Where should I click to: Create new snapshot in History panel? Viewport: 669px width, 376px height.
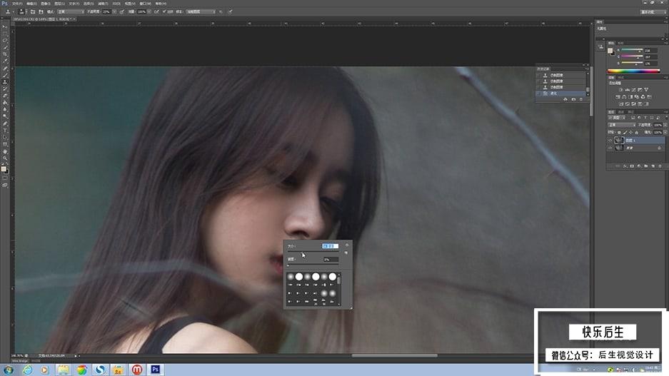pyautogui.click(x=573, y=99)
